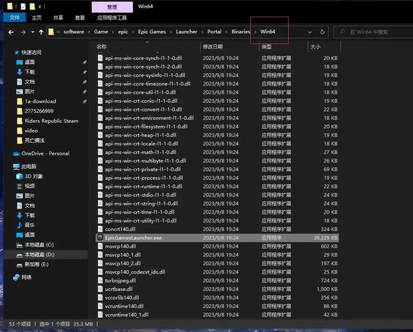Select file api-ms-win-crt-math-l1-1-0.dll

point(140,152)
